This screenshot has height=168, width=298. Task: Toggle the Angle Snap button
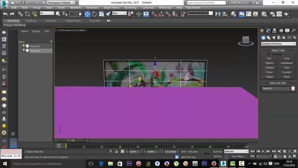click(161, 14)
